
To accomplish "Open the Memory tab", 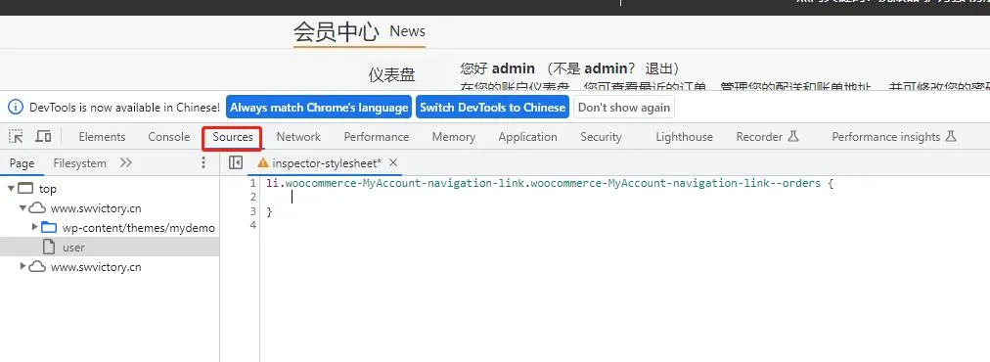I will tap(453, 136).
